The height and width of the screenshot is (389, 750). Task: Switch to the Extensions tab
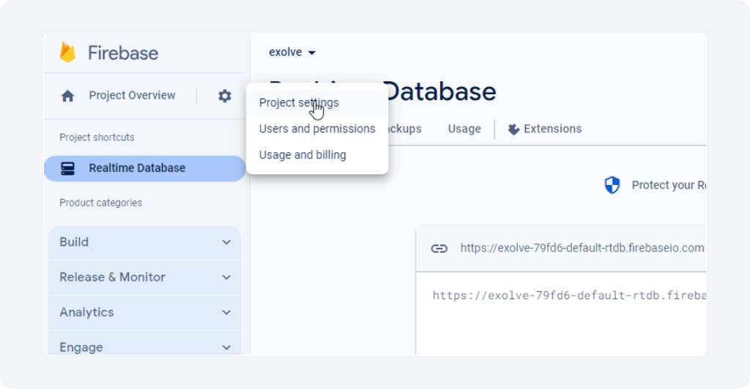[545, 129]
